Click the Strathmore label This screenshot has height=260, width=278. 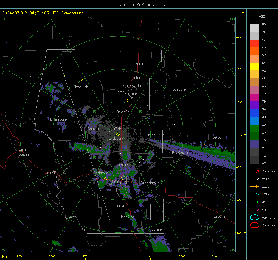(150, 183)
